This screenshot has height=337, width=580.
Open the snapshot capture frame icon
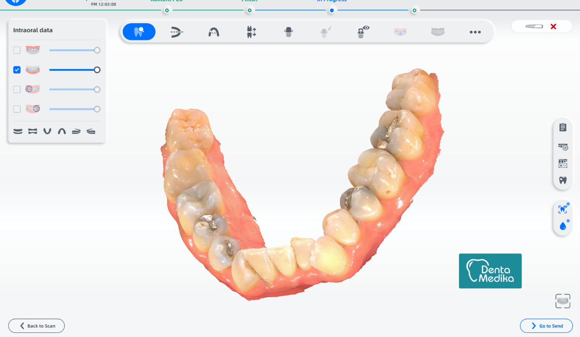[x=563, y=301]
